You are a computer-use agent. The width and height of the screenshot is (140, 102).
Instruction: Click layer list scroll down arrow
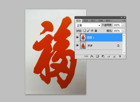pyautogui.click(x=124, y=53)
